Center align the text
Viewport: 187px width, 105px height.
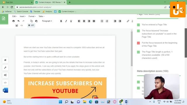click(84, 21)
